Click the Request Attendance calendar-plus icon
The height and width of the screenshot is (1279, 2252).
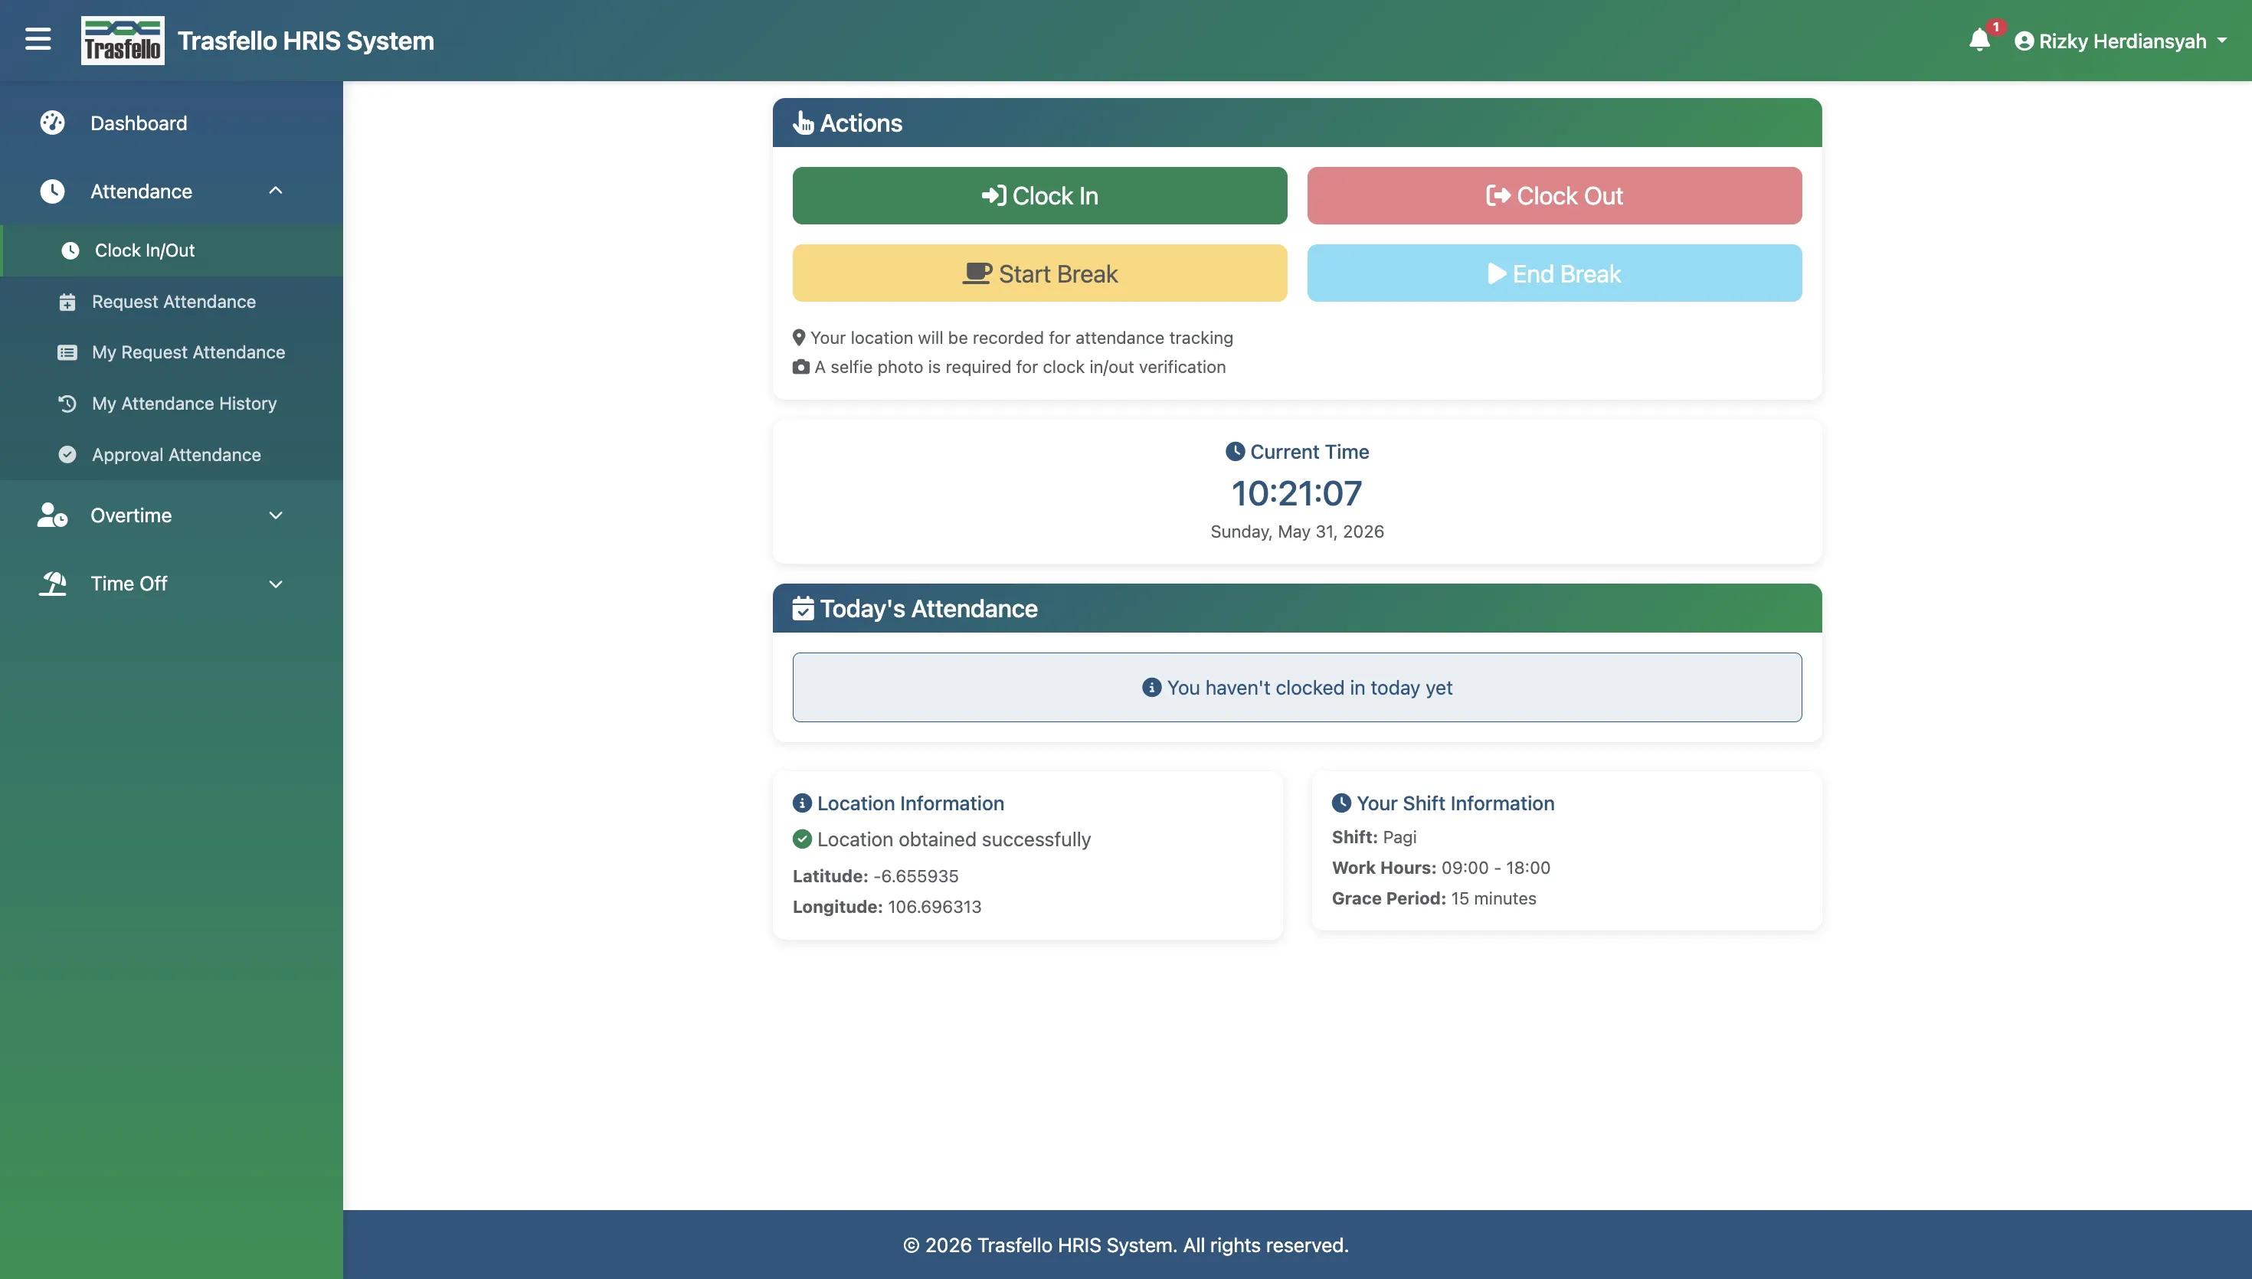coord(67,303)
